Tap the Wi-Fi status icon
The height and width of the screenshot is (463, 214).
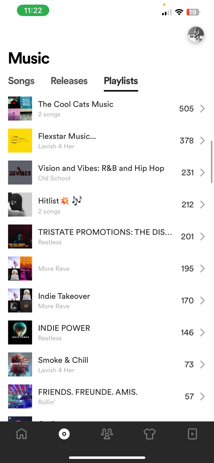coord(179,13)
